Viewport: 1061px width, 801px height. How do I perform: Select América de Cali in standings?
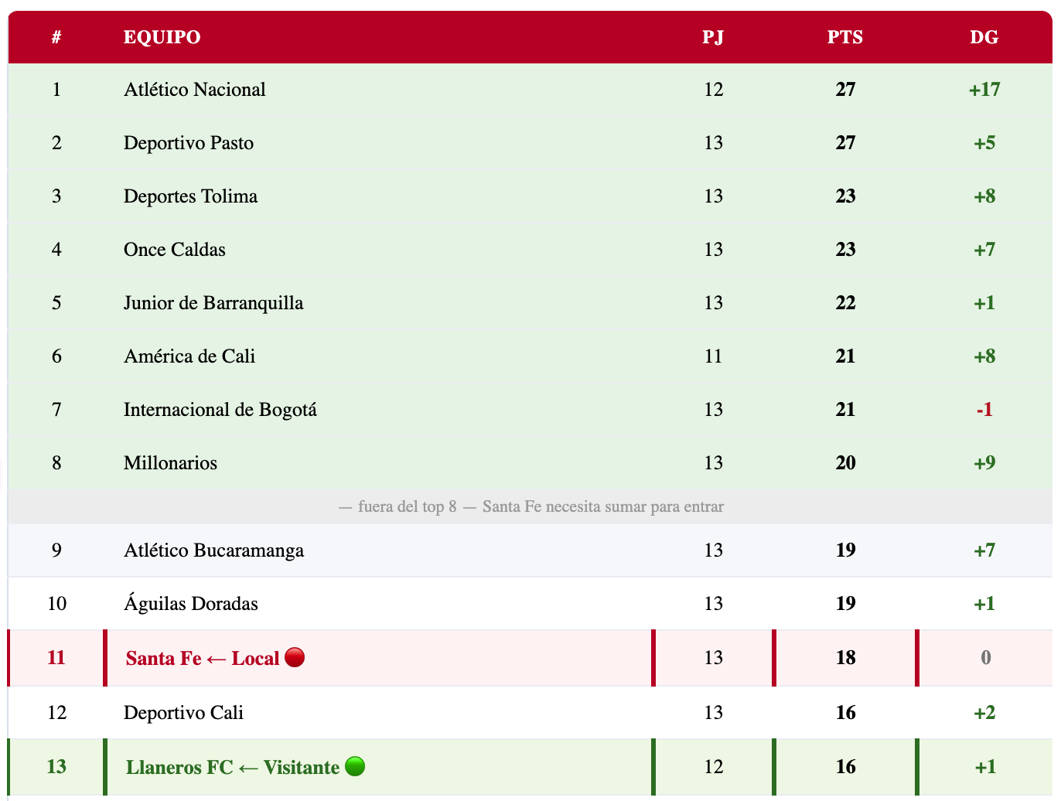pos(189,356)
